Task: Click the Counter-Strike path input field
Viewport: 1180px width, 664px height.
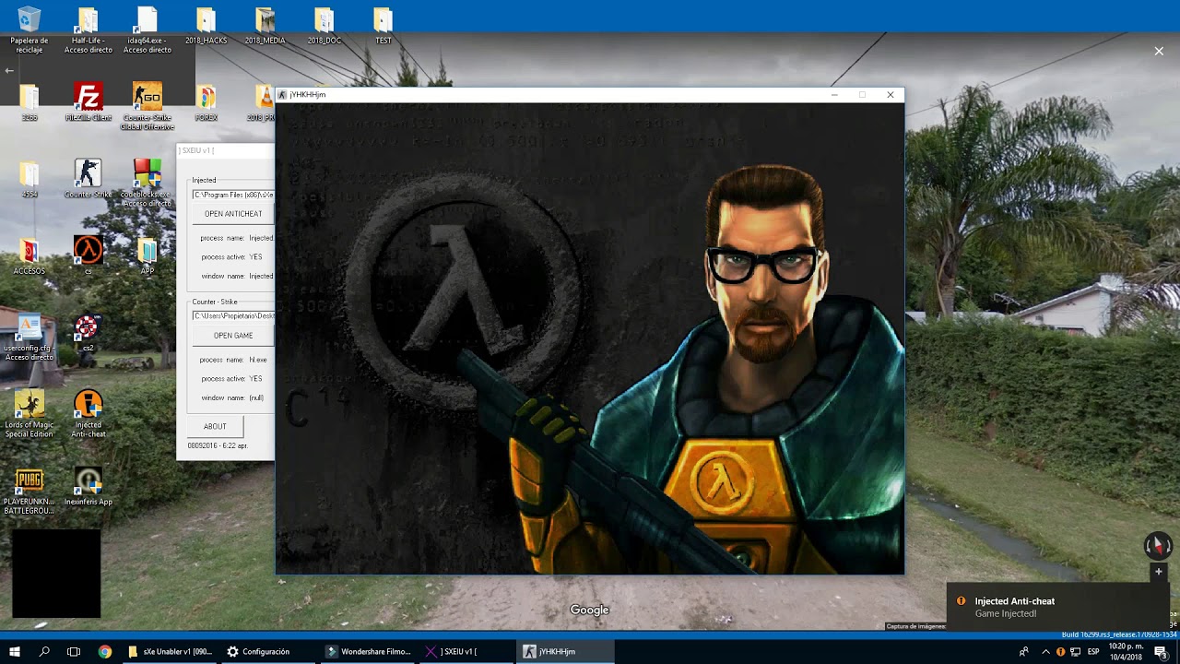Action: click(233, 315)
